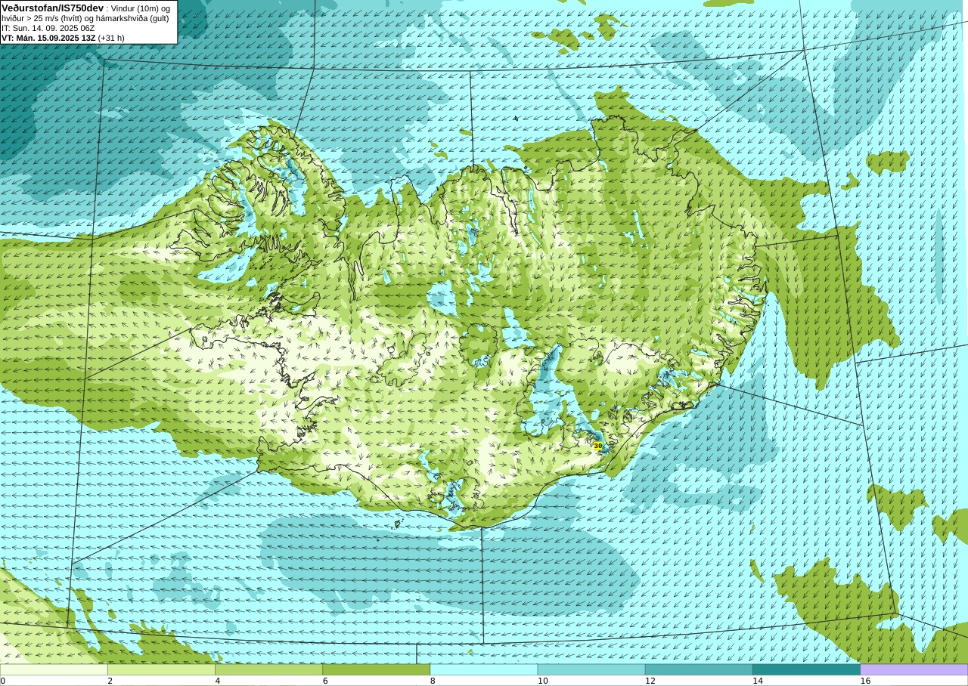Click the legend value 14
The width and height of the screenshot is (968, 686).
[758, 681]
